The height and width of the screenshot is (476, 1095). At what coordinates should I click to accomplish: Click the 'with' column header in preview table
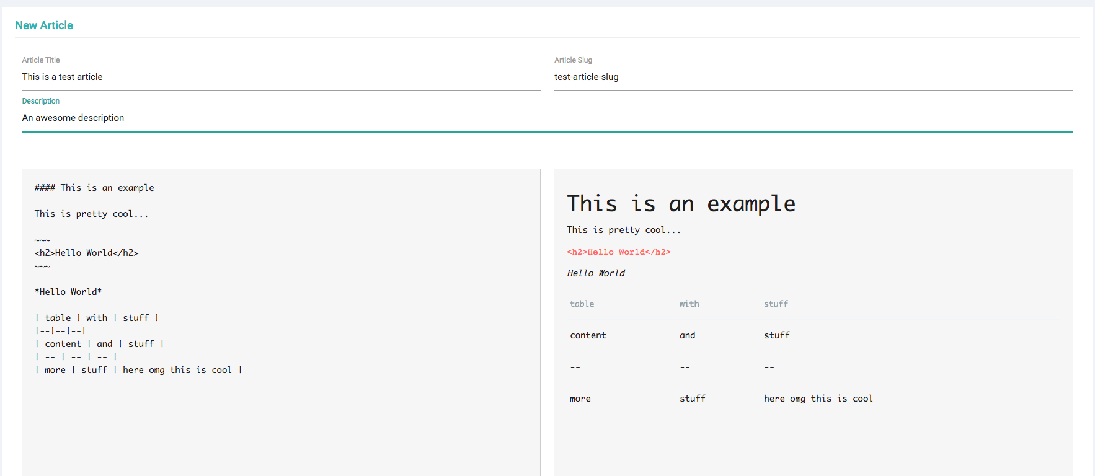point(689,304)
